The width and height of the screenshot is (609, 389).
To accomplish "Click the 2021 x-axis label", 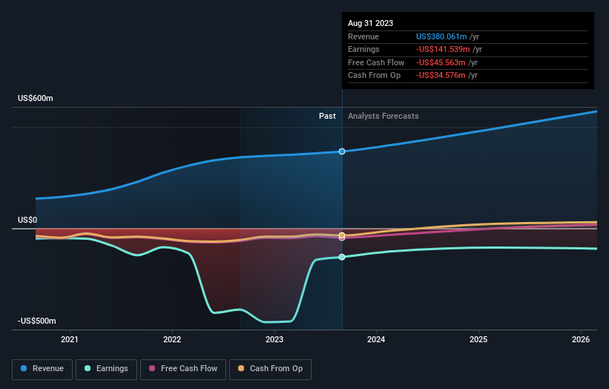I will coord(70,340).
